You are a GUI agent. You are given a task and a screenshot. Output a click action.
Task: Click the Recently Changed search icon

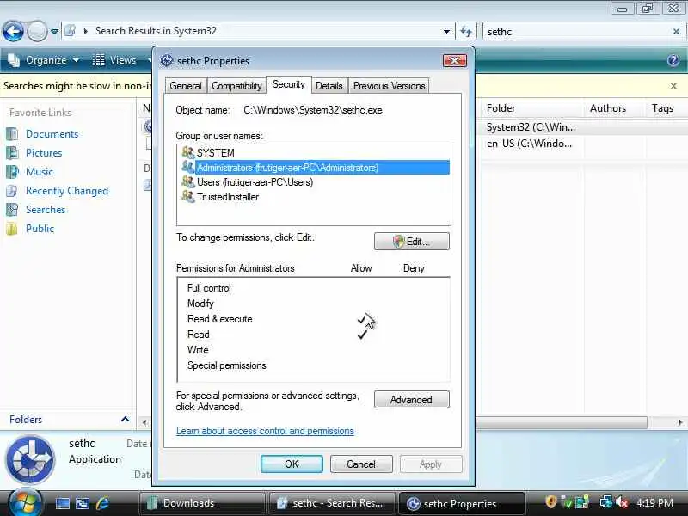[x=12, y=191]
